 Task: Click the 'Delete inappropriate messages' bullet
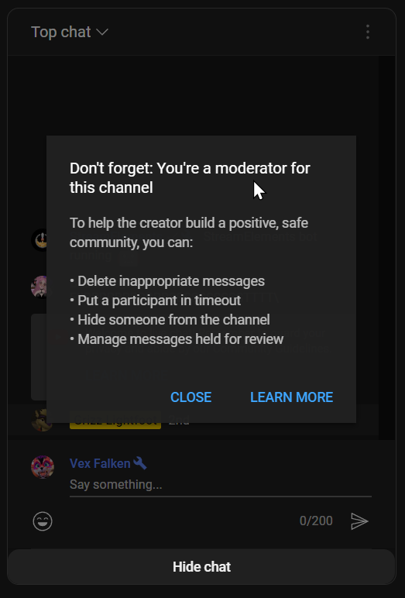coord(167,281)
